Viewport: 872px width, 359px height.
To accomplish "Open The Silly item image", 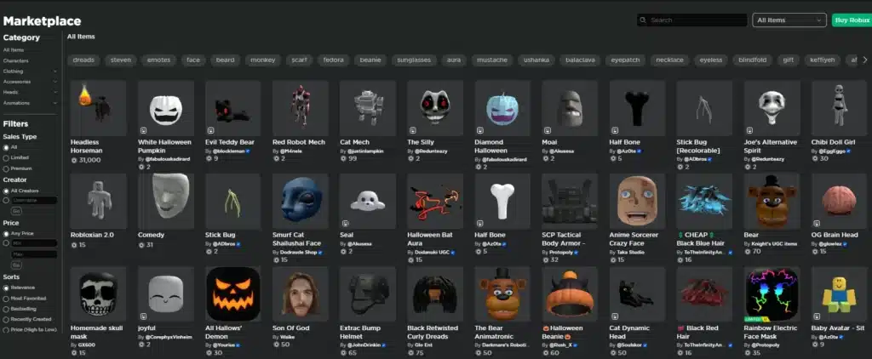I will tap(435, 108).
